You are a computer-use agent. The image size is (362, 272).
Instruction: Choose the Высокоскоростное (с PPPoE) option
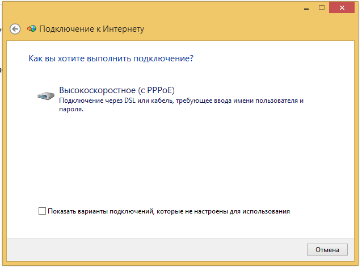tap(117, 90)
